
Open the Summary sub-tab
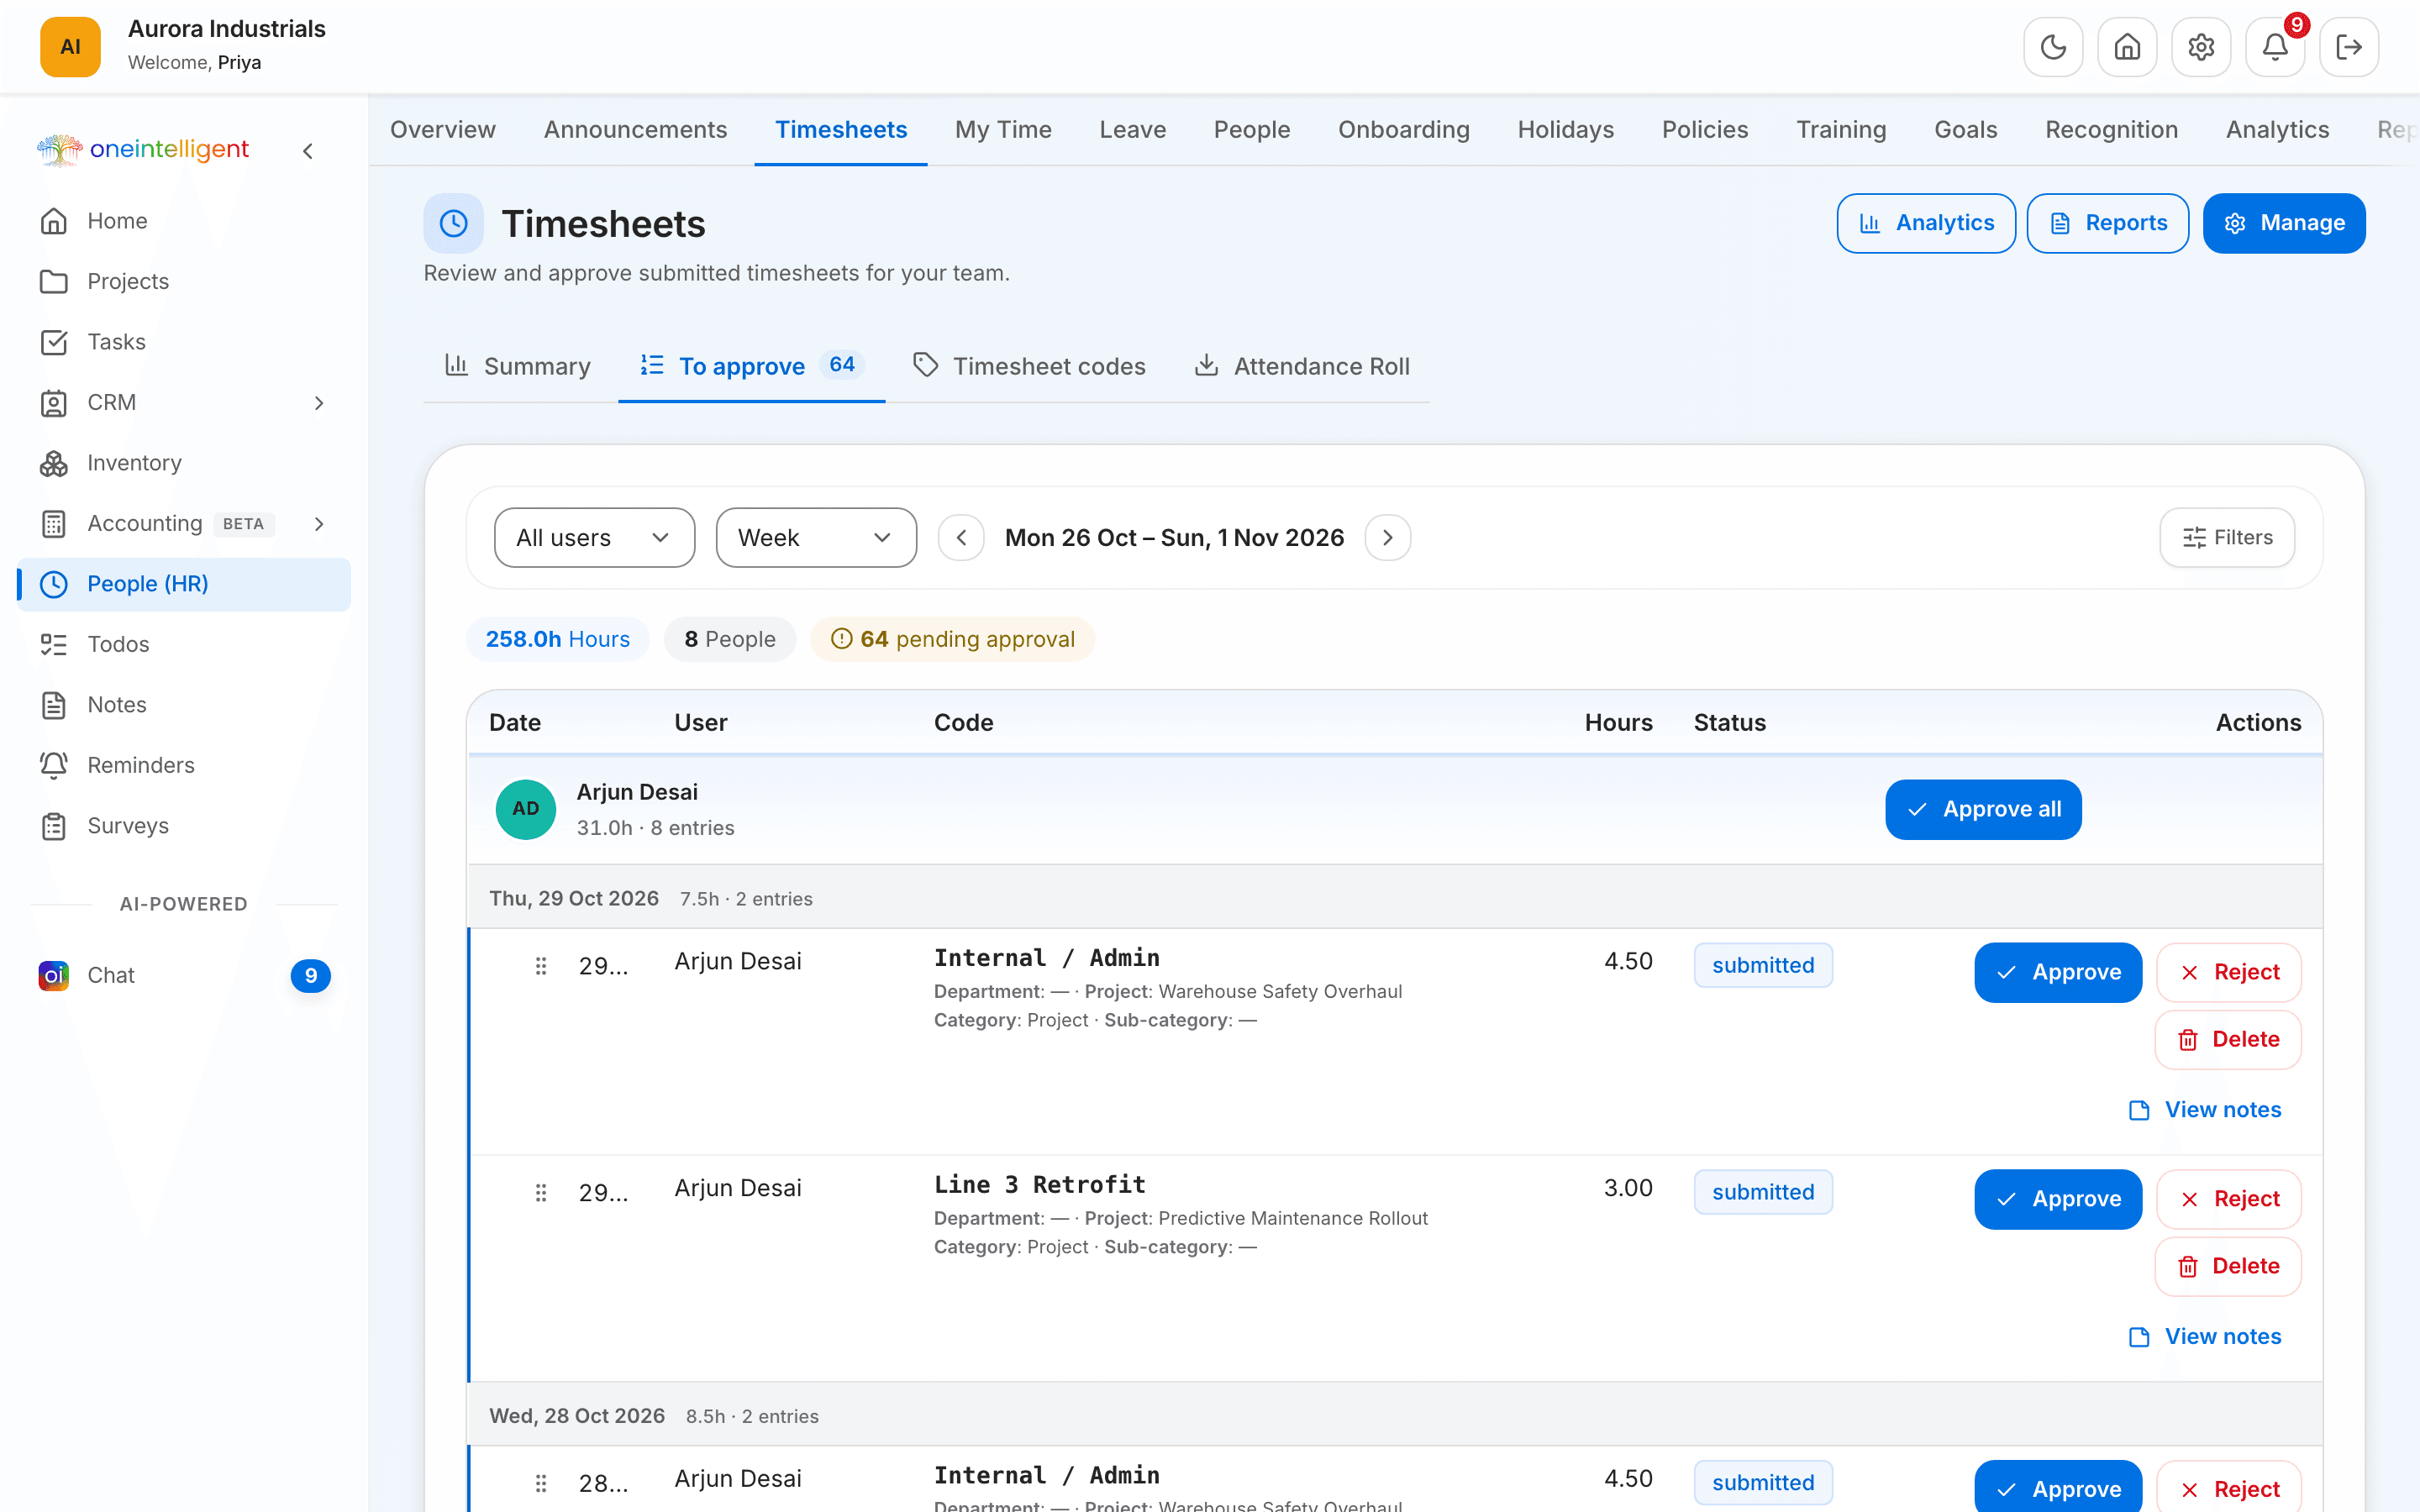[519, 366]
